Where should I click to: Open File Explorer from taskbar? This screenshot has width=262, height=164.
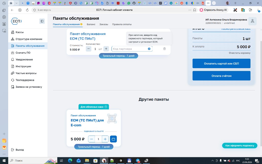87,161
